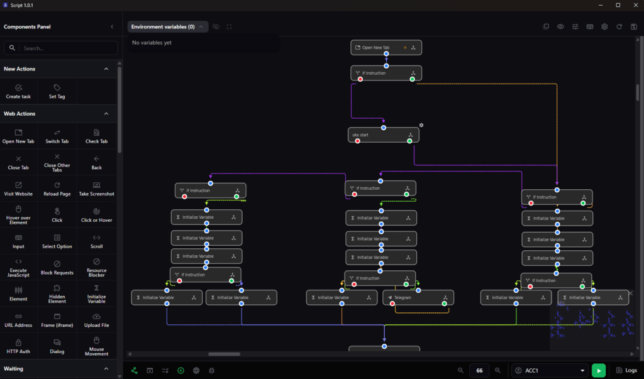This screenshot has width=644, height=379.
Task: Select the Set Tag action
Action: click(57, 91)
